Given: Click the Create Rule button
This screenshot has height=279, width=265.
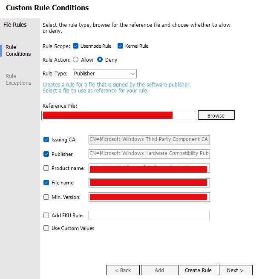Looking at the screenshot, I should click(x=198, y=270).
